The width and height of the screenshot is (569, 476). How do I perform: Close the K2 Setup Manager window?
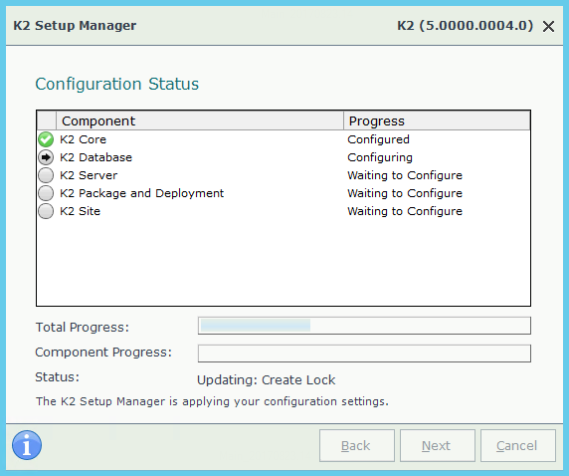[x=548, y=26]
